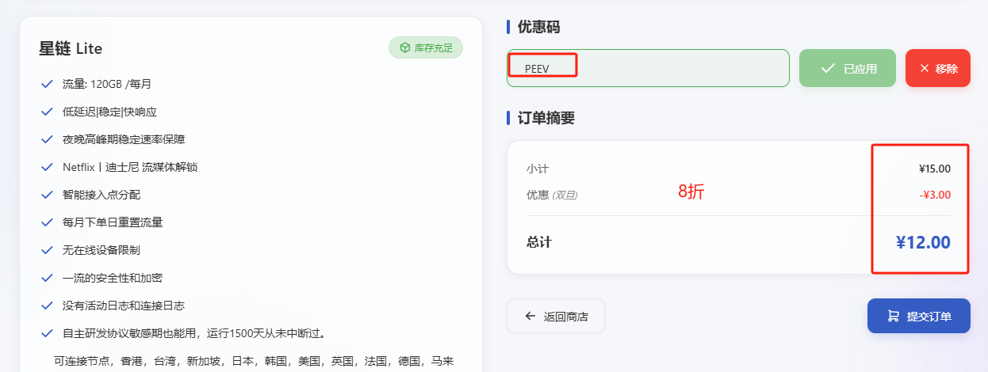988x372 pixels.
Task: Click the 星链 Lite plan title
Action: pyautogui.click(x=71, y=49)
